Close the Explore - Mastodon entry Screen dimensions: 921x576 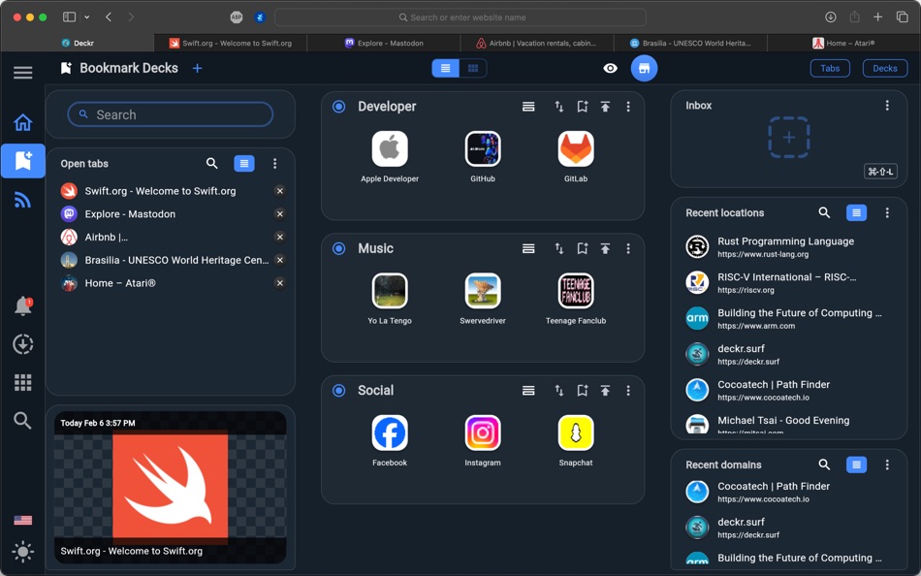pos(280,214)
